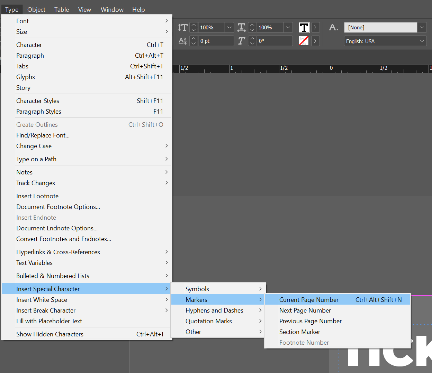Click the baseline shift icon
Screen dimensions: 432x373
[183, 41]
